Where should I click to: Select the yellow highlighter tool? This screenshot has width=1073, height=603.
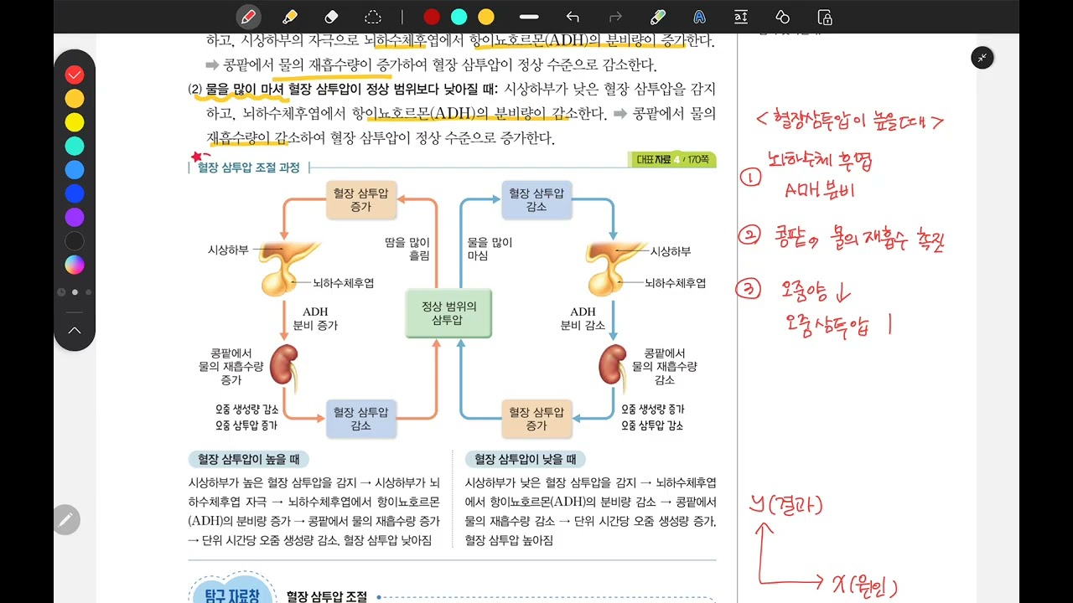coord(289,17)
